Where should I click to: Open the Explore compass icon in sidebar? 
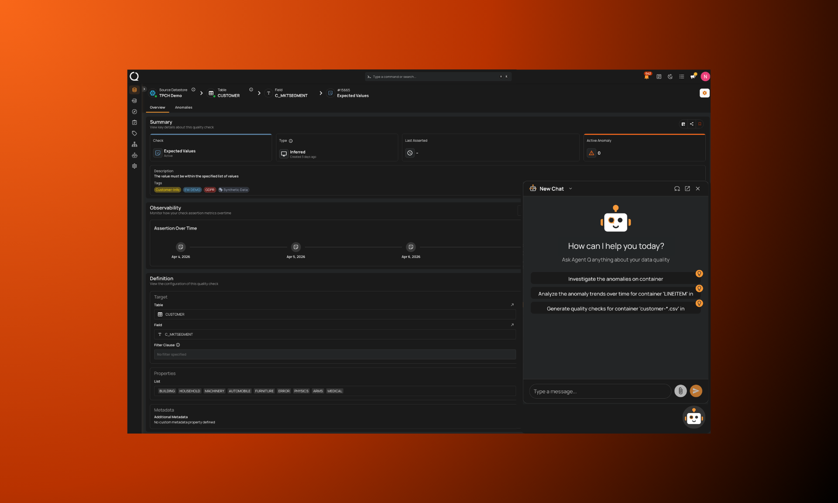(x=134, y=112)
